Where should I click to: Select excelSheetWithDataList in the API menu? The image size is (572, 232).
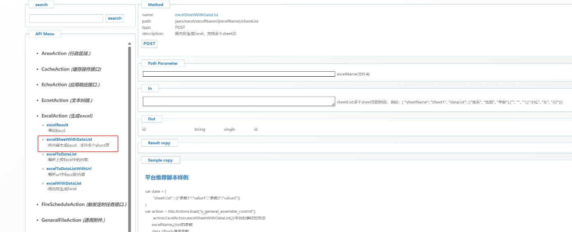tap(69, 139)
